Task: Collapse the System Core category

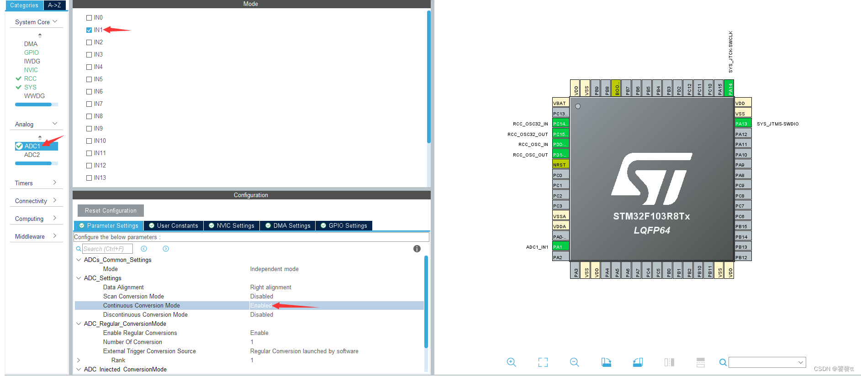Action: [x=55, y=21]
